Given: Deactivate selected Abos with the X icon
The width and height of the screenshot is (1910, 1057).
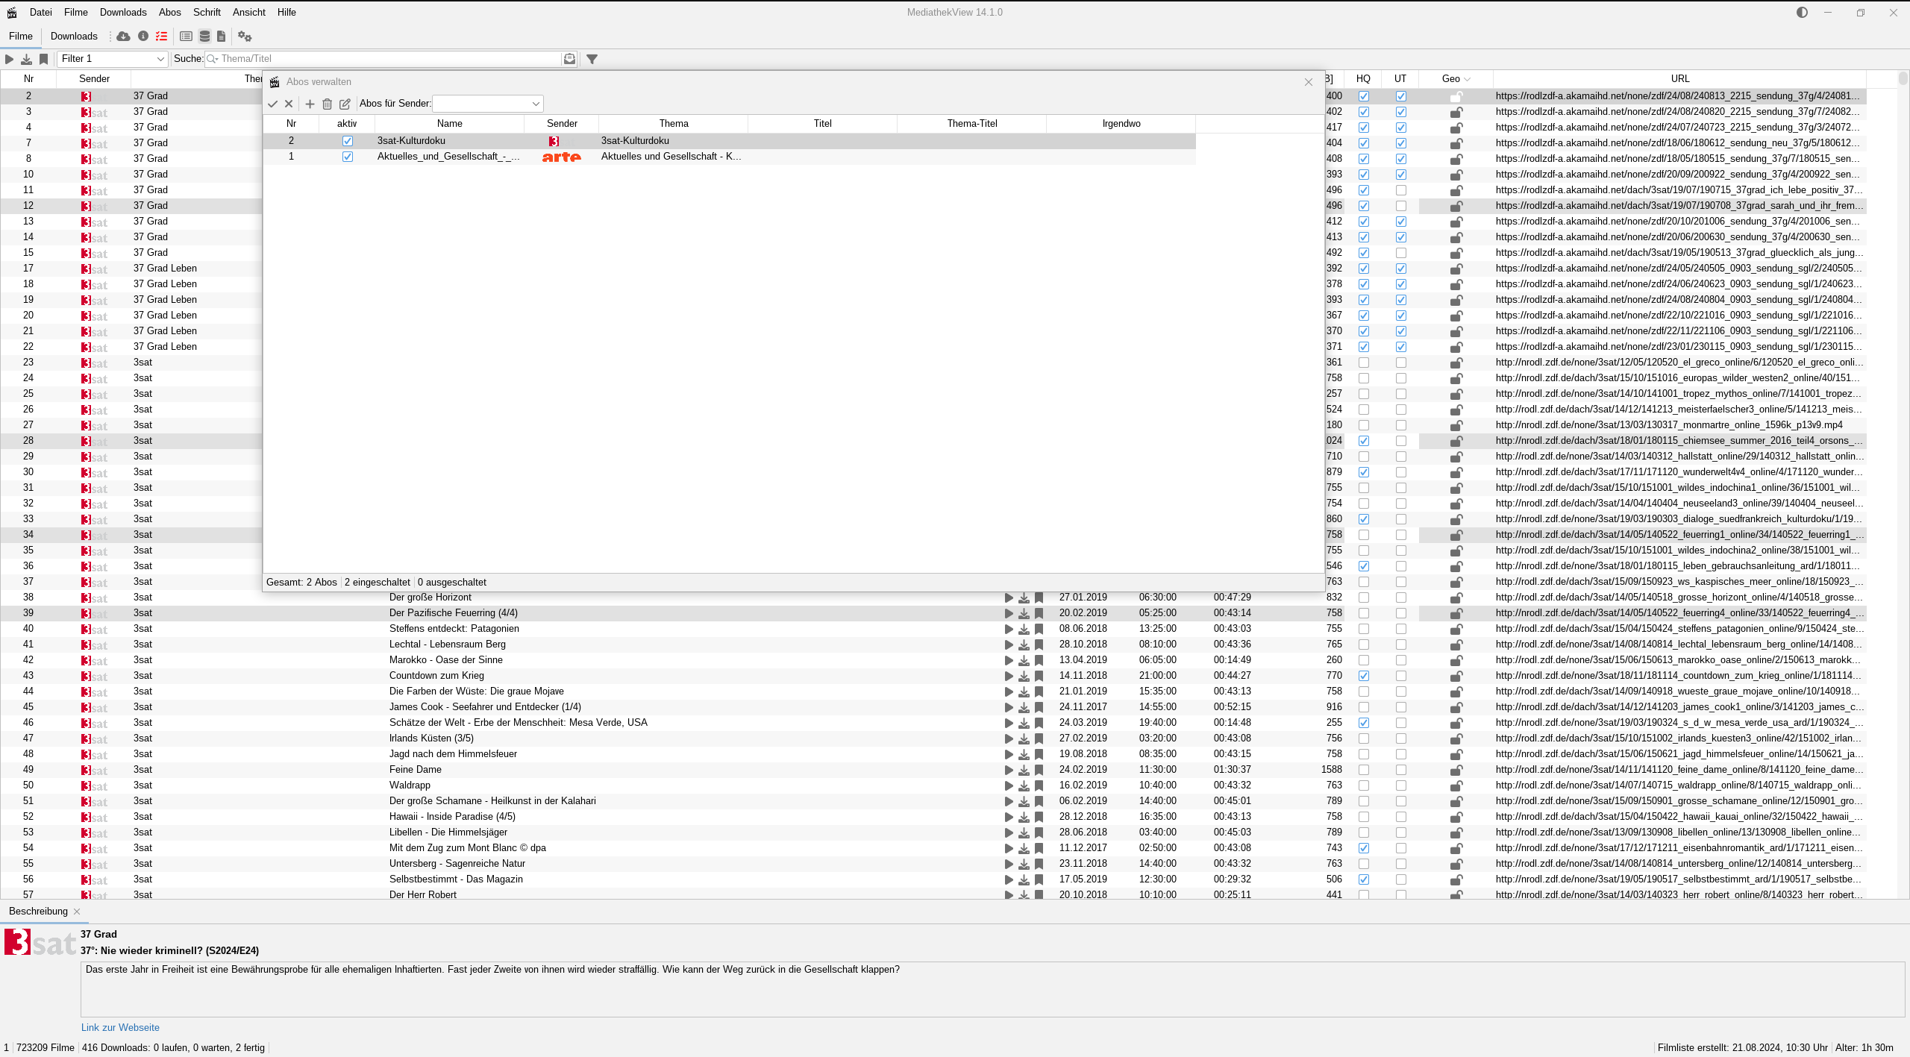Looking at the screenshot, I should click(x=289, y=104).
